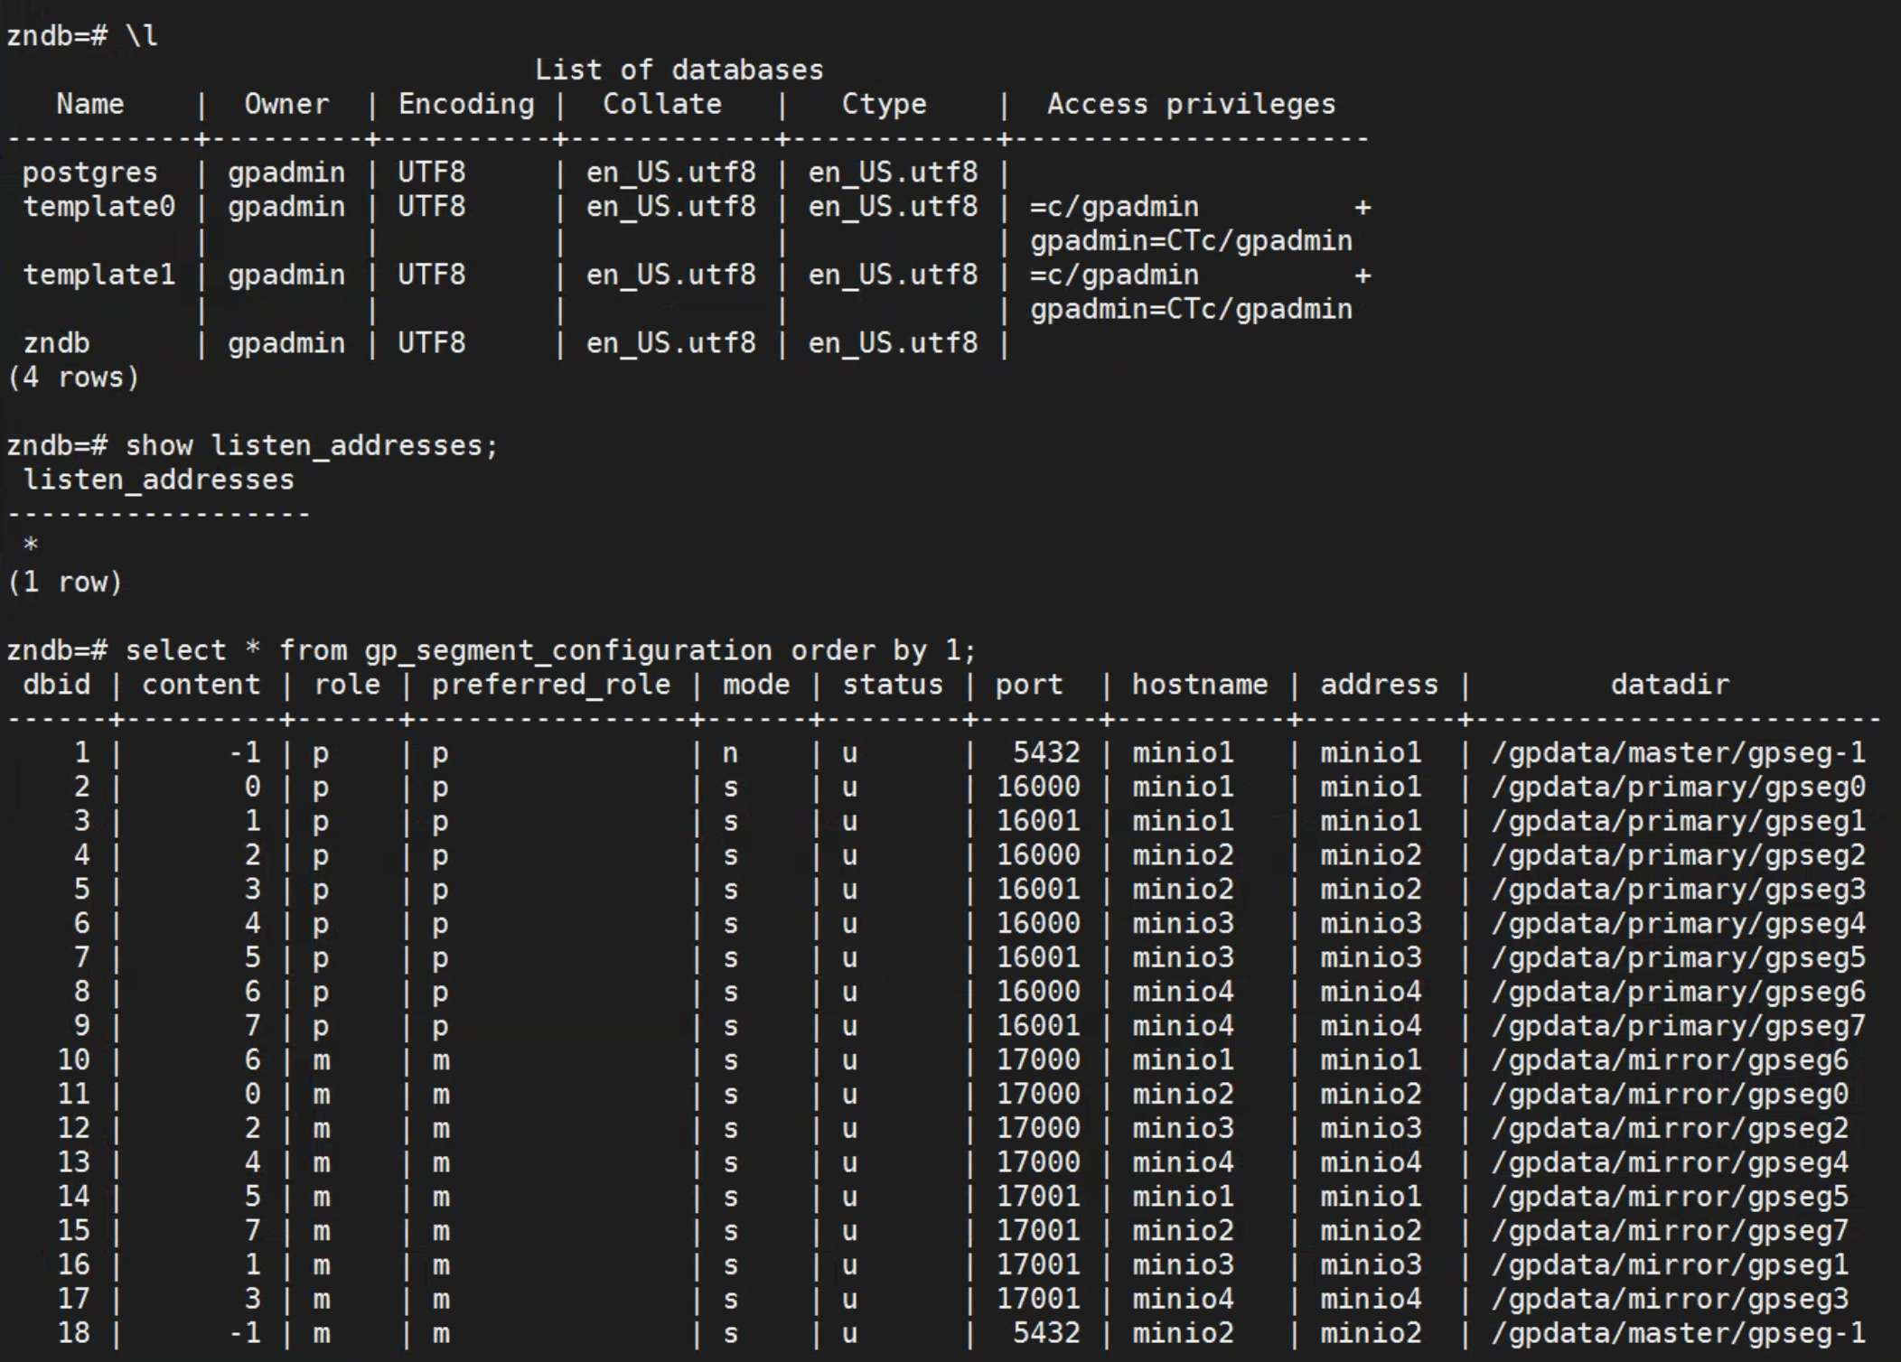Click '/gpdata/primary/gpseg7' datadir path

(1678, 1027)
